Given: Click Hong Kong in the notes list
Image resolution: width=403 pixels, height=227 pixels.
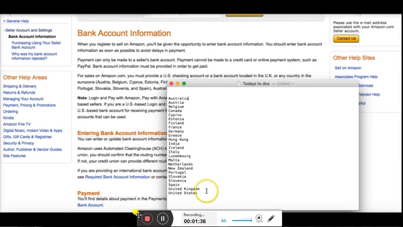Looking at the screenshot, I should coord(178,139).
